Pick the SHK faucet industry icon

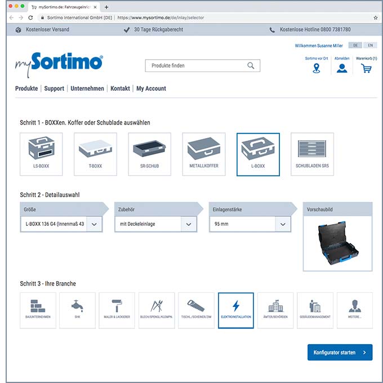pos(77,310)
